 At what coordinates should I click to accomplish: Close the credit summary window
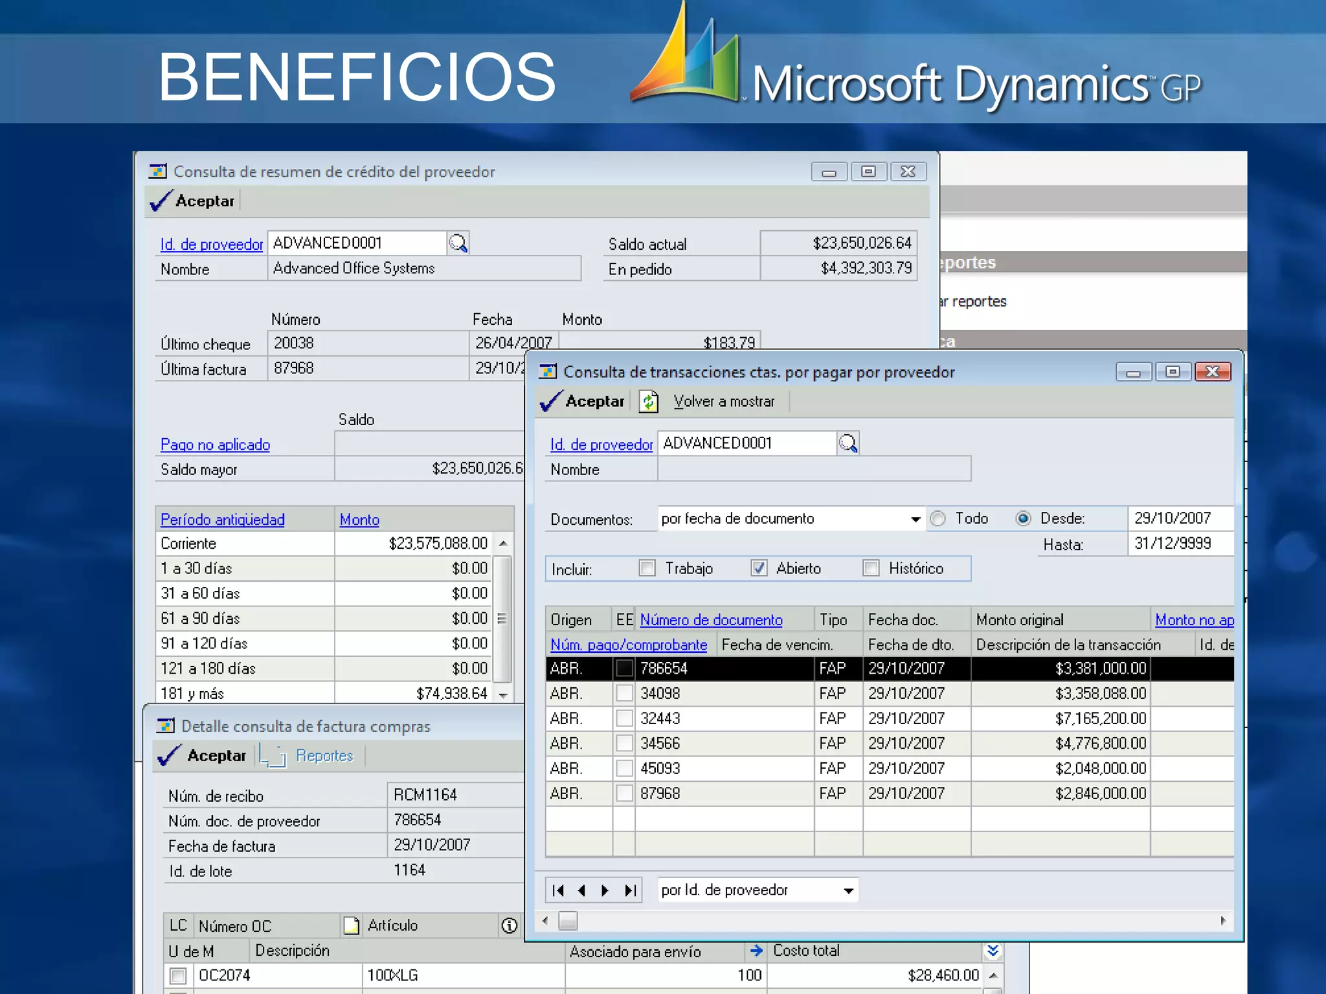(x=908, y=171)
